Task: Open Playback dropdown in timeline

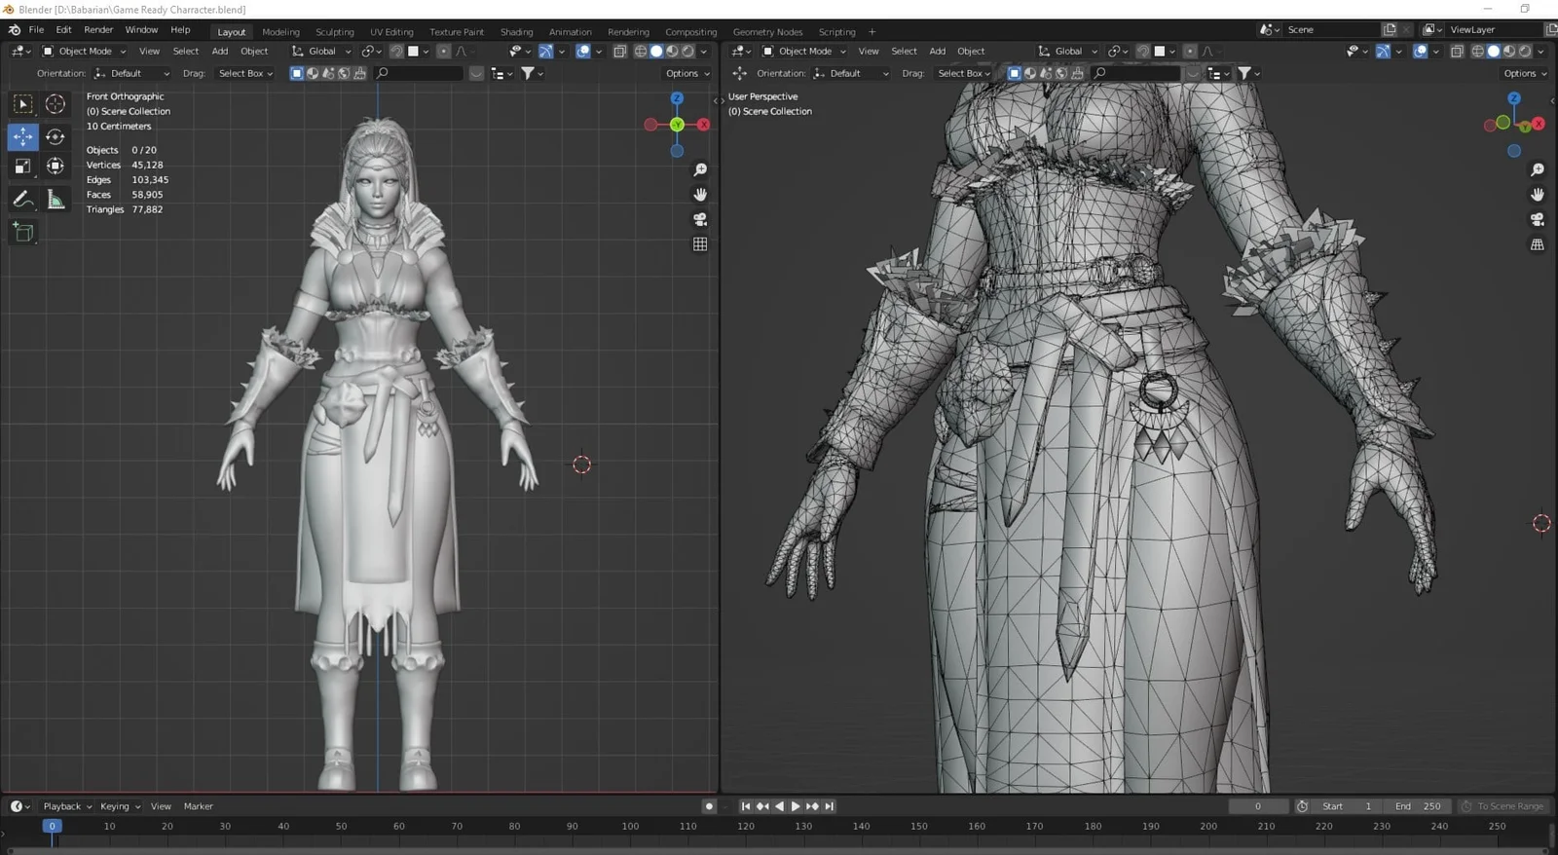Action: 67,806
